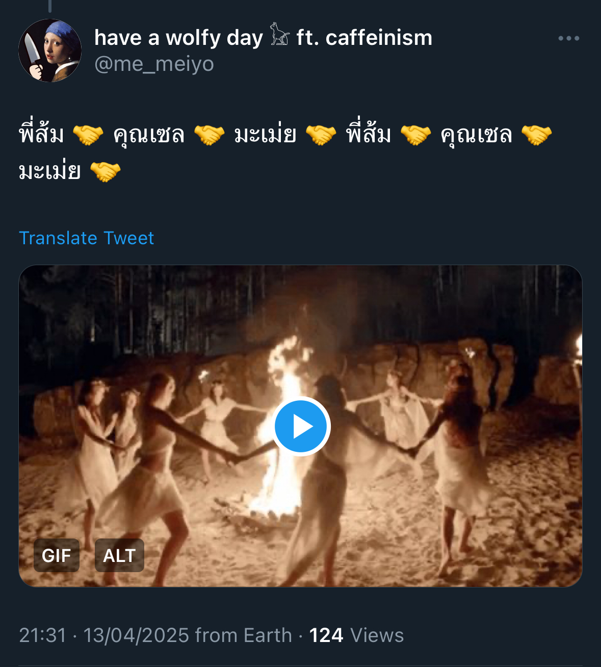
Task: Click the handshake emoji on the second text line
Action: (105, 172)
